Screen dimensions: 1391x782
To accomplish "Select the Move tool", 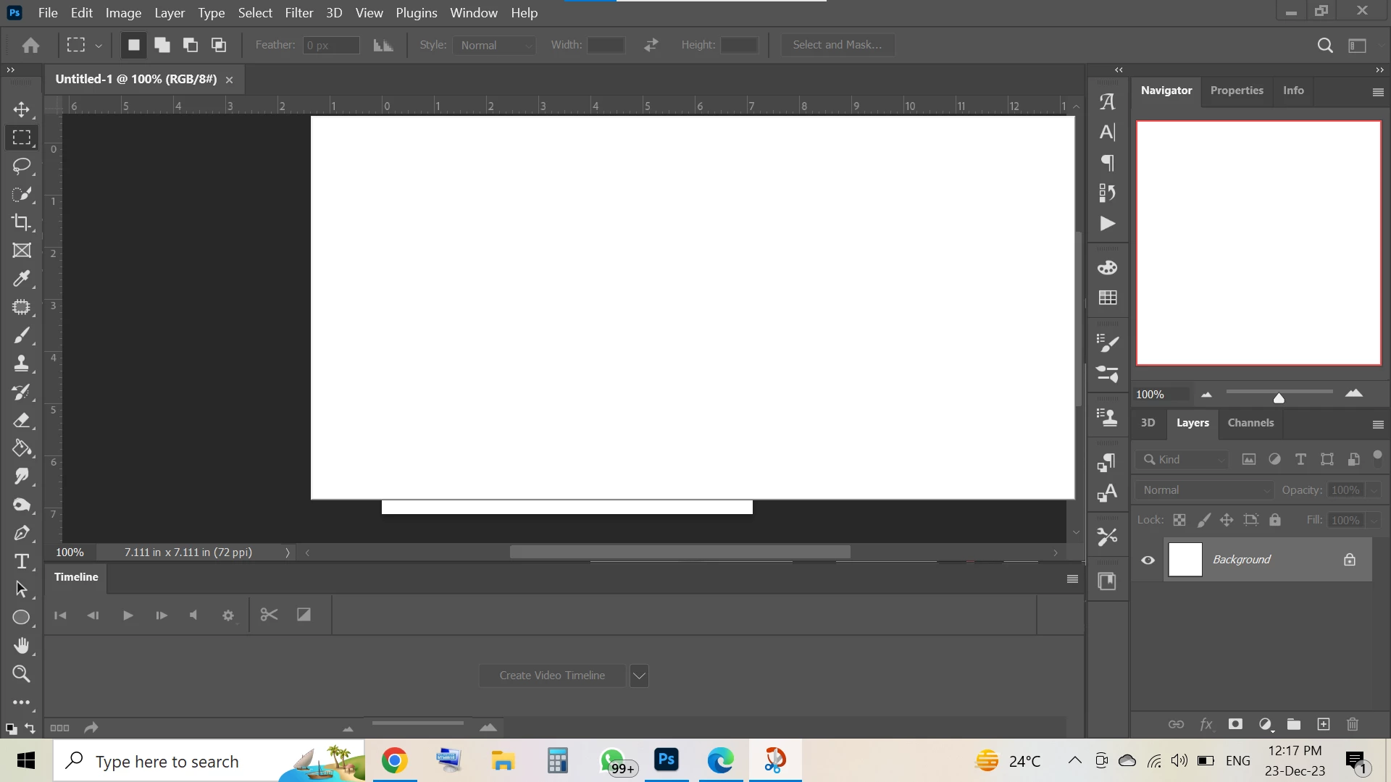I will (21, 109).
